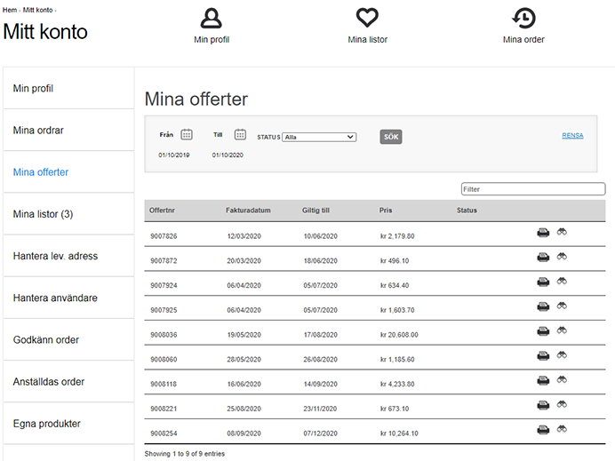Click the RENSA link
Viewport: 615px width, 461px height.
pyautogui.click(x=572, y=135)
